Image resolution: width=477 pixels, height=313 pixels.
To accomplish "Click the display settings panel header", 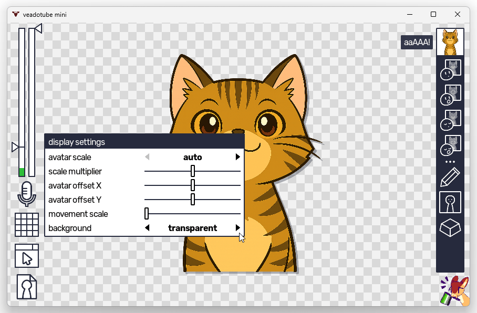I will [144, 142].
